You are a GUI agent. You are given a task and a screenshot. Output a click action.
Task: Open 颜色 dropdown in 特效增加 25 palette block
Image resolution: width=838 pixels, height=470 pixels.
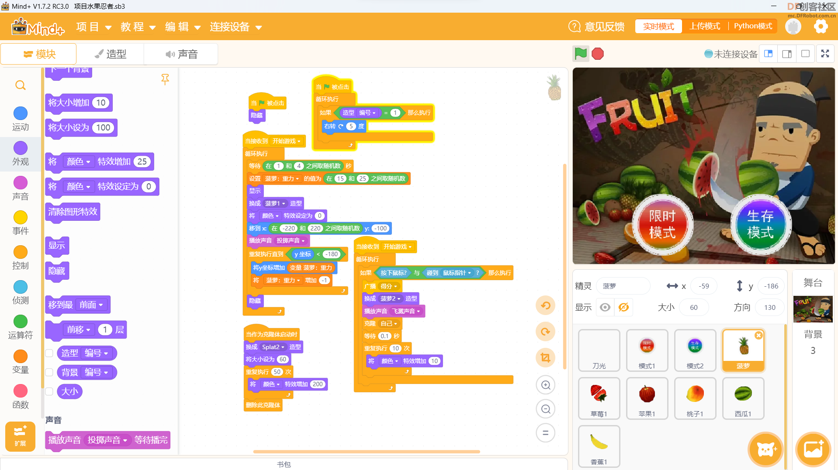tap(78, 162)
